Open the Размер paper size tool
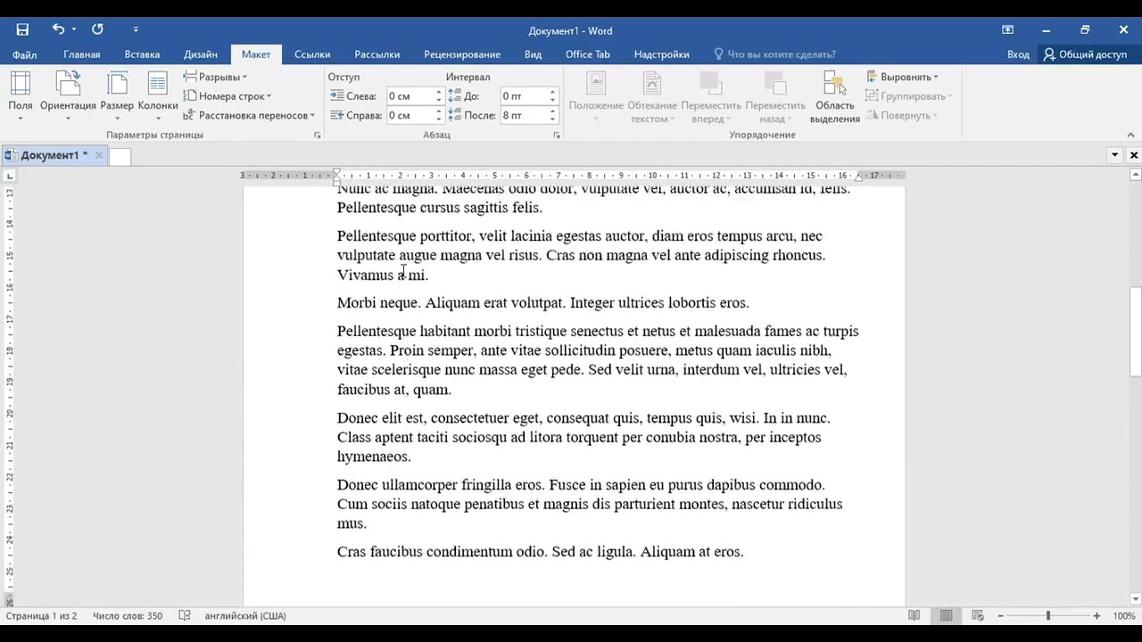This screenshot has height=642, width=1142. click(x=117, y=96)
